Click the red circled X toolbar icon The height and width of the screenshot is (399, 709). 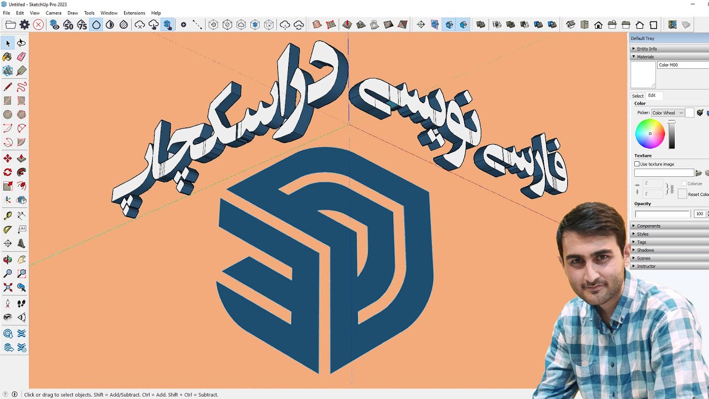pyautogui.click(x=38, y=24)
